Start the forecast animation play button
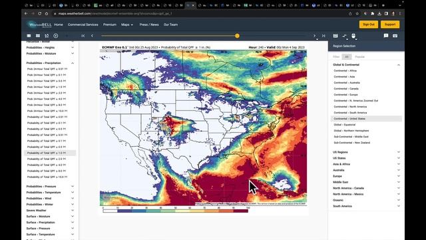Image resolution: width=426 pixels, height=240 pixels. [x=56, y=35]
